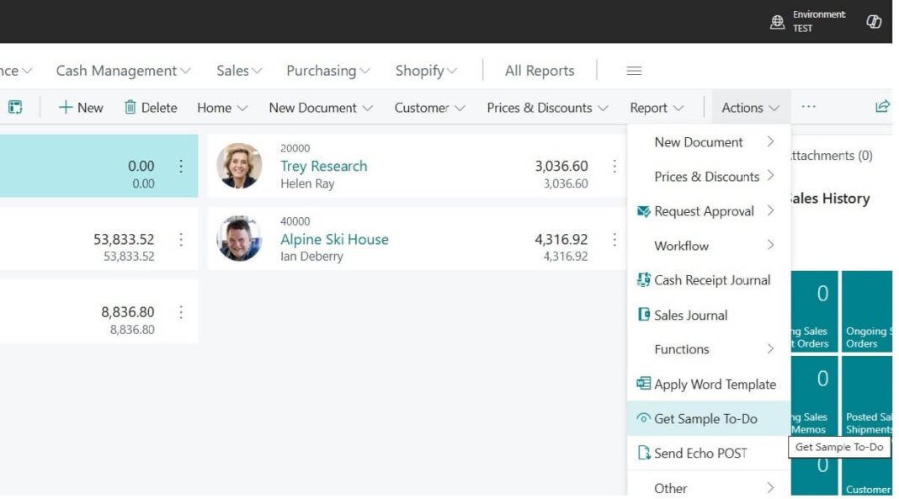Click the New button in toolbar

[x=81, y=108]
